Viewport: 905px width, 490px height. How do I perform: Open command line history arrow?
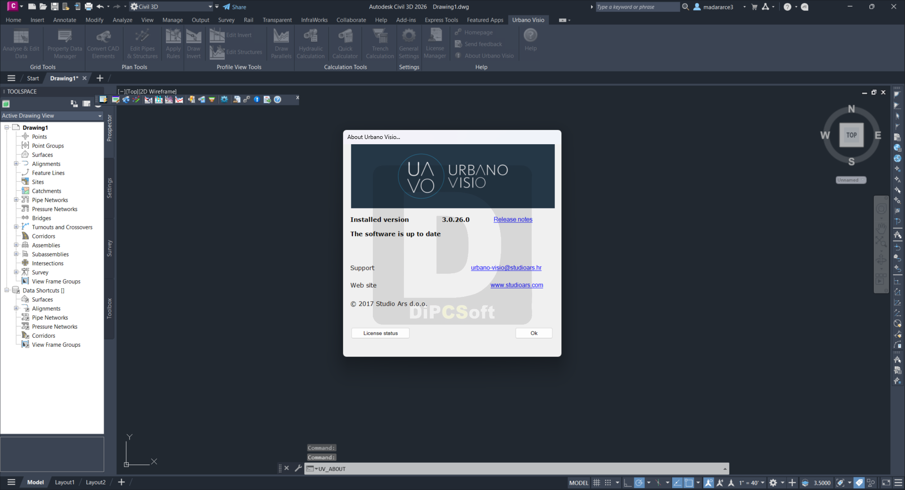724,469
